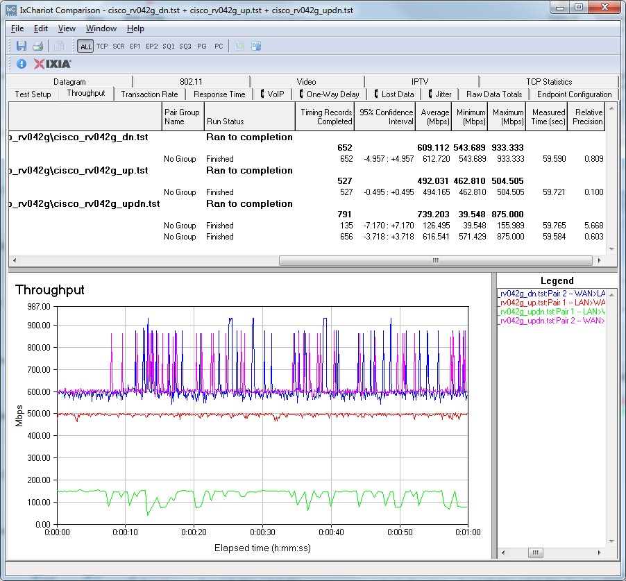Switch to the Endpoint Configuration tab

[574, 94]
